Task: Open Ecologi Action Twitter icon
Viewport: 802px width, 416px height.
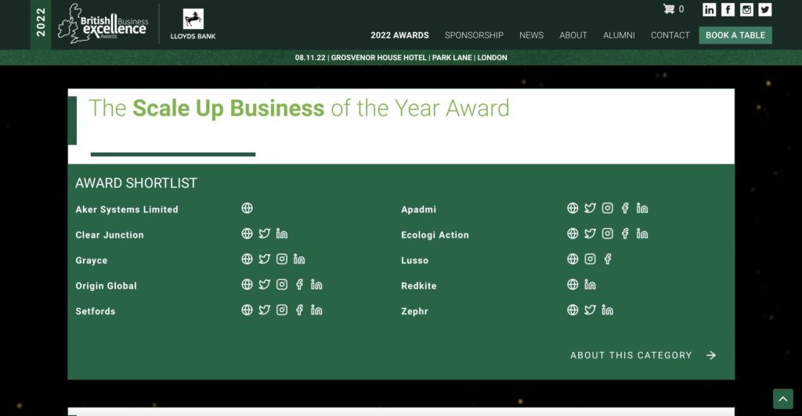Action: tap(591, 234)
